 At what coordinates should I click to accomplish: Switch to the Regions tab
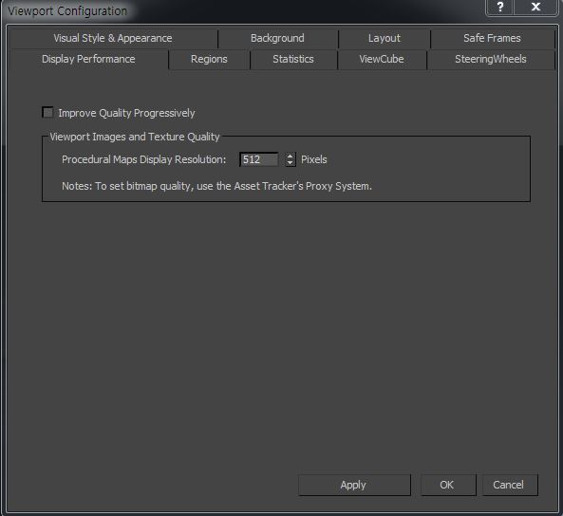click(209, 59)
